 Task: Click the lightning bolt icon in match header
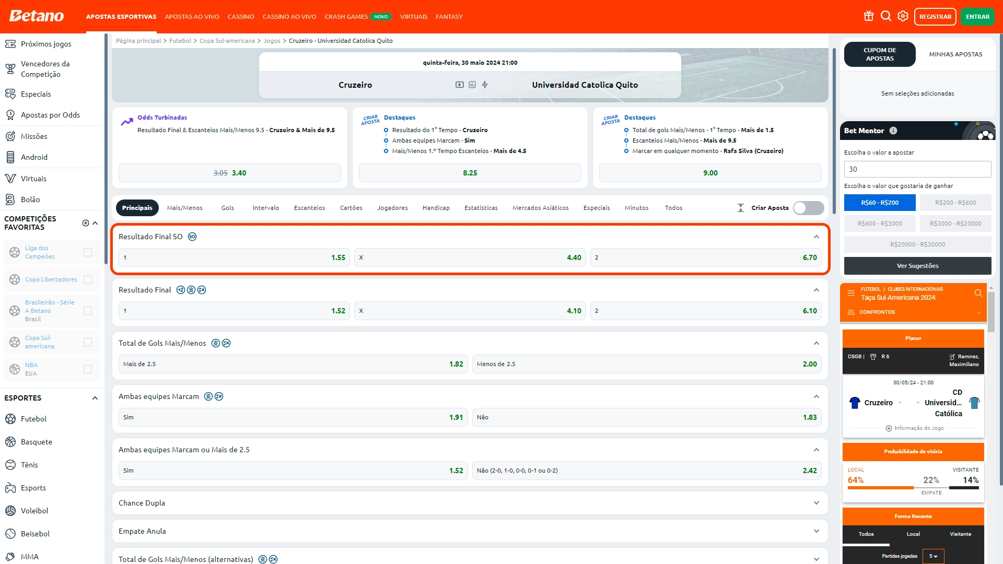point(485,85)
